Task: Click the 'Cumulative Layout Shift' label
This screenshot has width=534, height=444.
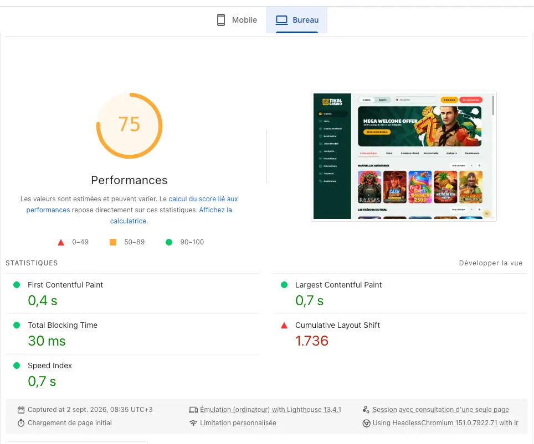Action: [337, 325]
